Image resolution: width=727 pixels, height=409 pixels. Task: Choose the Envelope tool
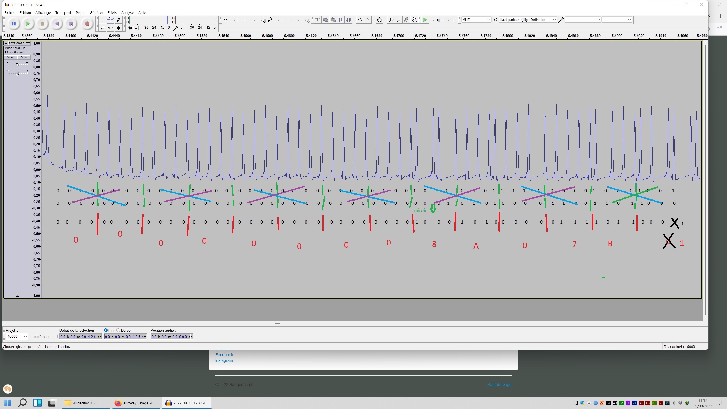click(x=110, y=20)
